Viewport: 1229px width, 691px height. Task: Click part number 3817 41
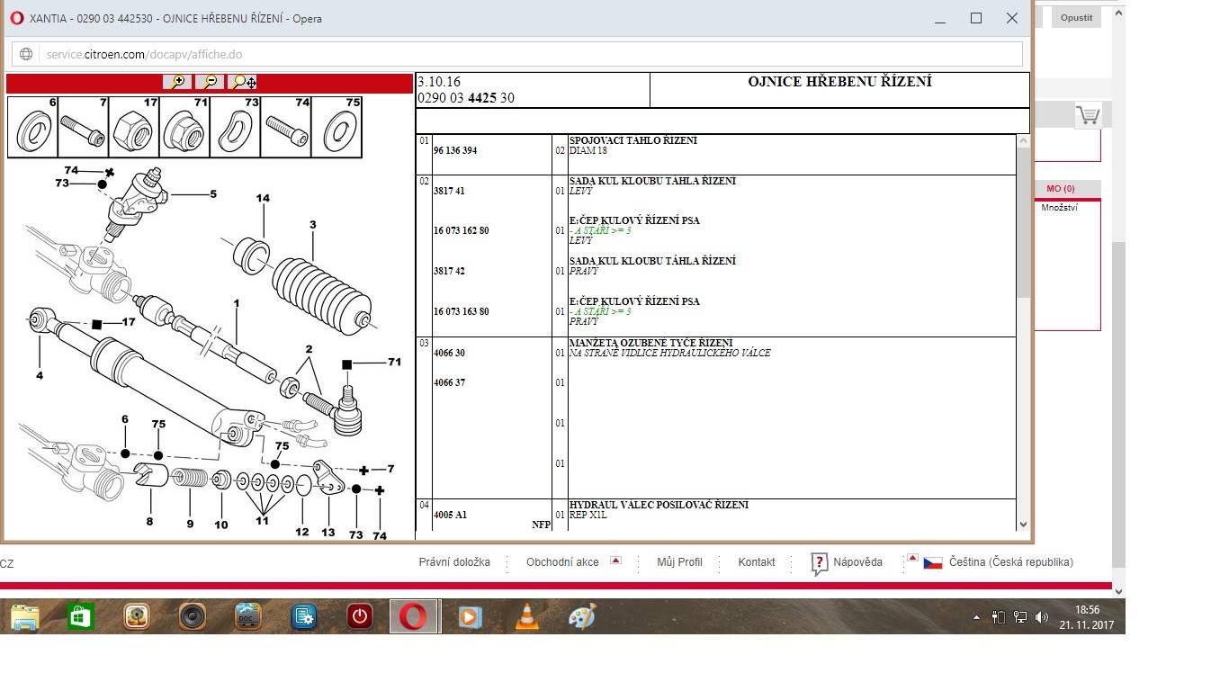(449, 191)
